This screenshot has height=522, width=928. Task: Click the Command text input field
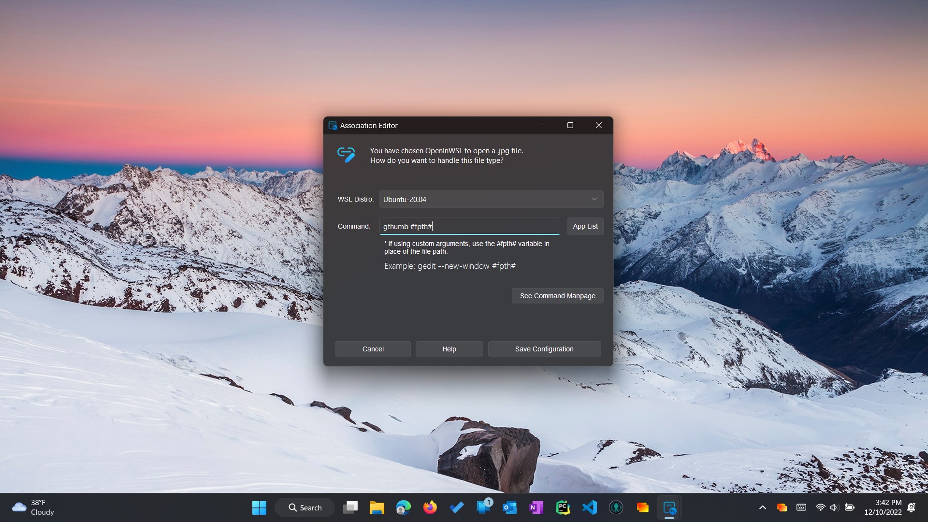point(469,226)
